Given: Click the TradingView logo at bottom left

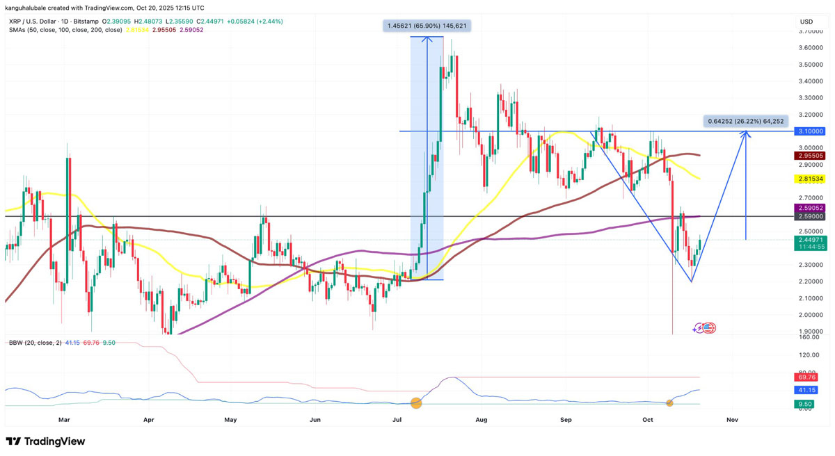Looking at the screenshot, I should (x=44, y=442).
